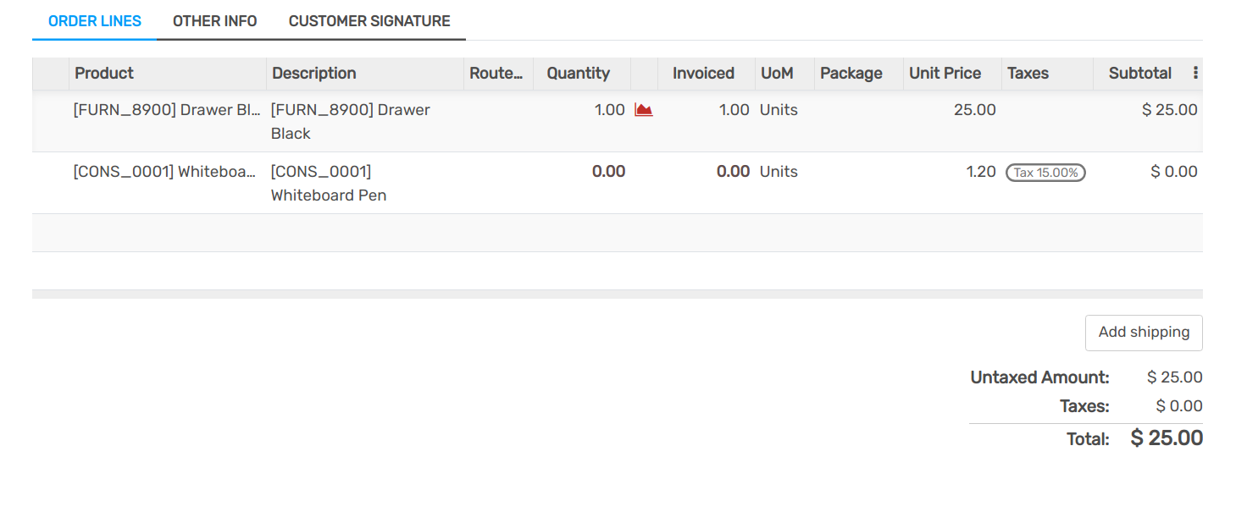Sort by the Product column header
This screenshot has height=523, width=1236.
[x=104, y=74]
